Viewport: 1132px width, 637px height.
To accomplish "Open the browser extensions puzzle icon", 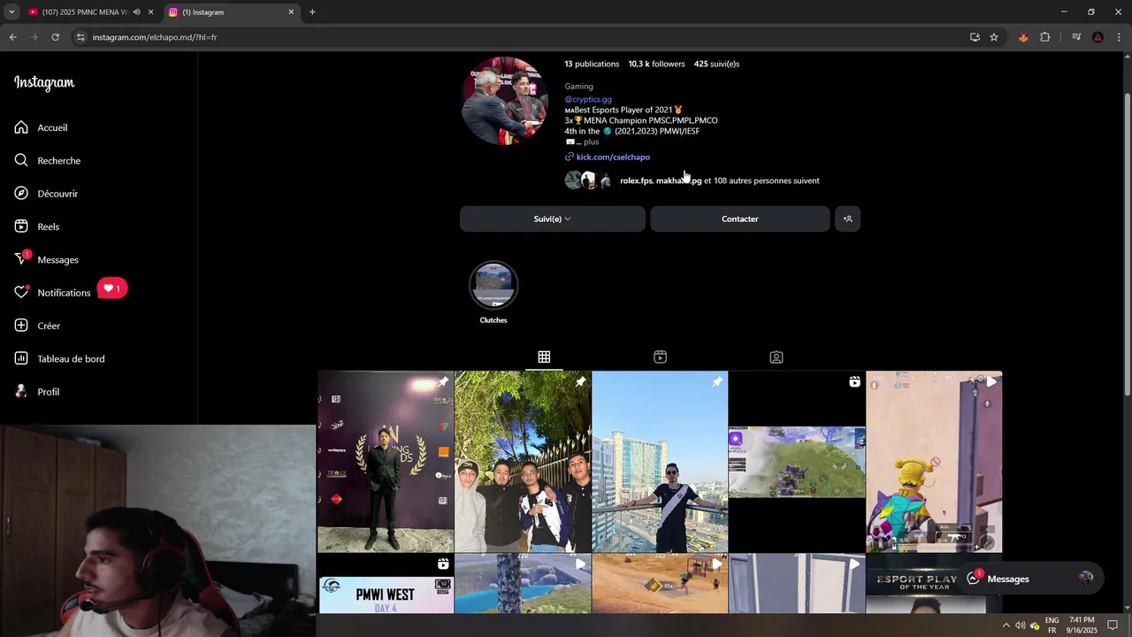I will pos(1044,37).
